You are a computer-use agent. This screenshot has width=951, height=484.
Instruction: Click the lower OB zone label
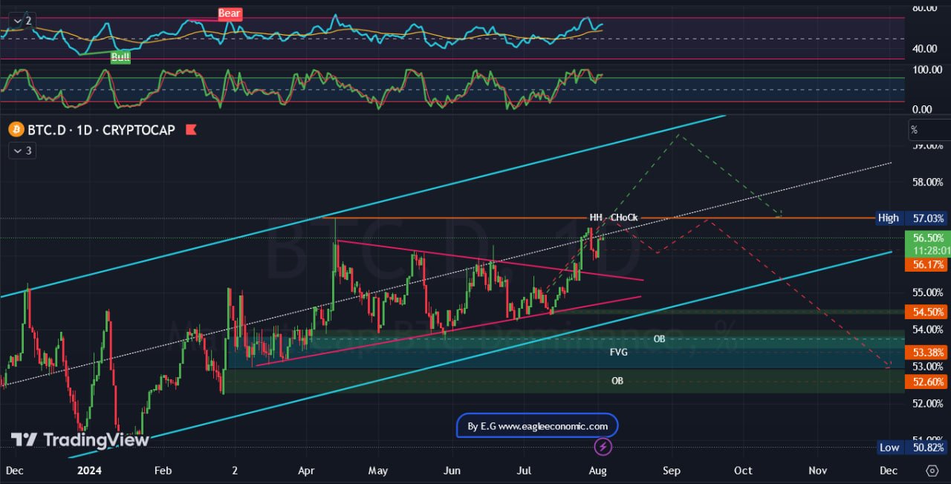tap(617, 381)
